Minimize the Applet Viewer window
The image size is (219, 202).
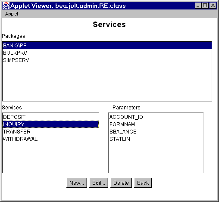pos(198,6)
